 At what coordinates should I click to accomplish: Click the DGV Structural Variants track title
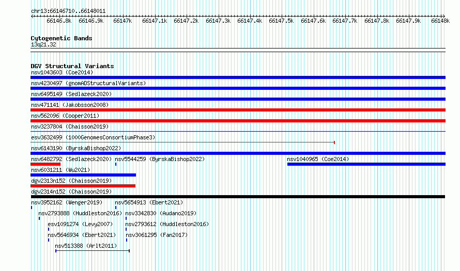tap(72, 66)
